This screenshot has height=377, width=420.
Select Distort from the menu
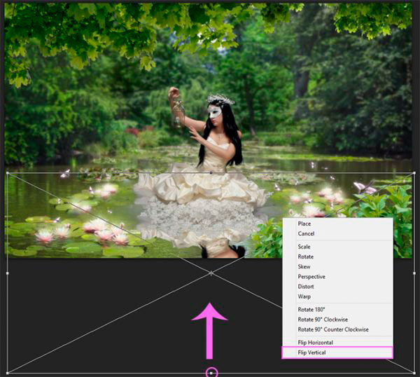[337, 287]
